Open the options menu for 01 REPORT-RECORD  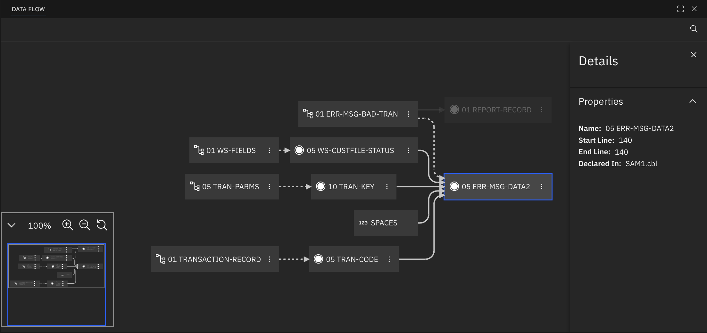pyautogui.click(x=542, y=110)
